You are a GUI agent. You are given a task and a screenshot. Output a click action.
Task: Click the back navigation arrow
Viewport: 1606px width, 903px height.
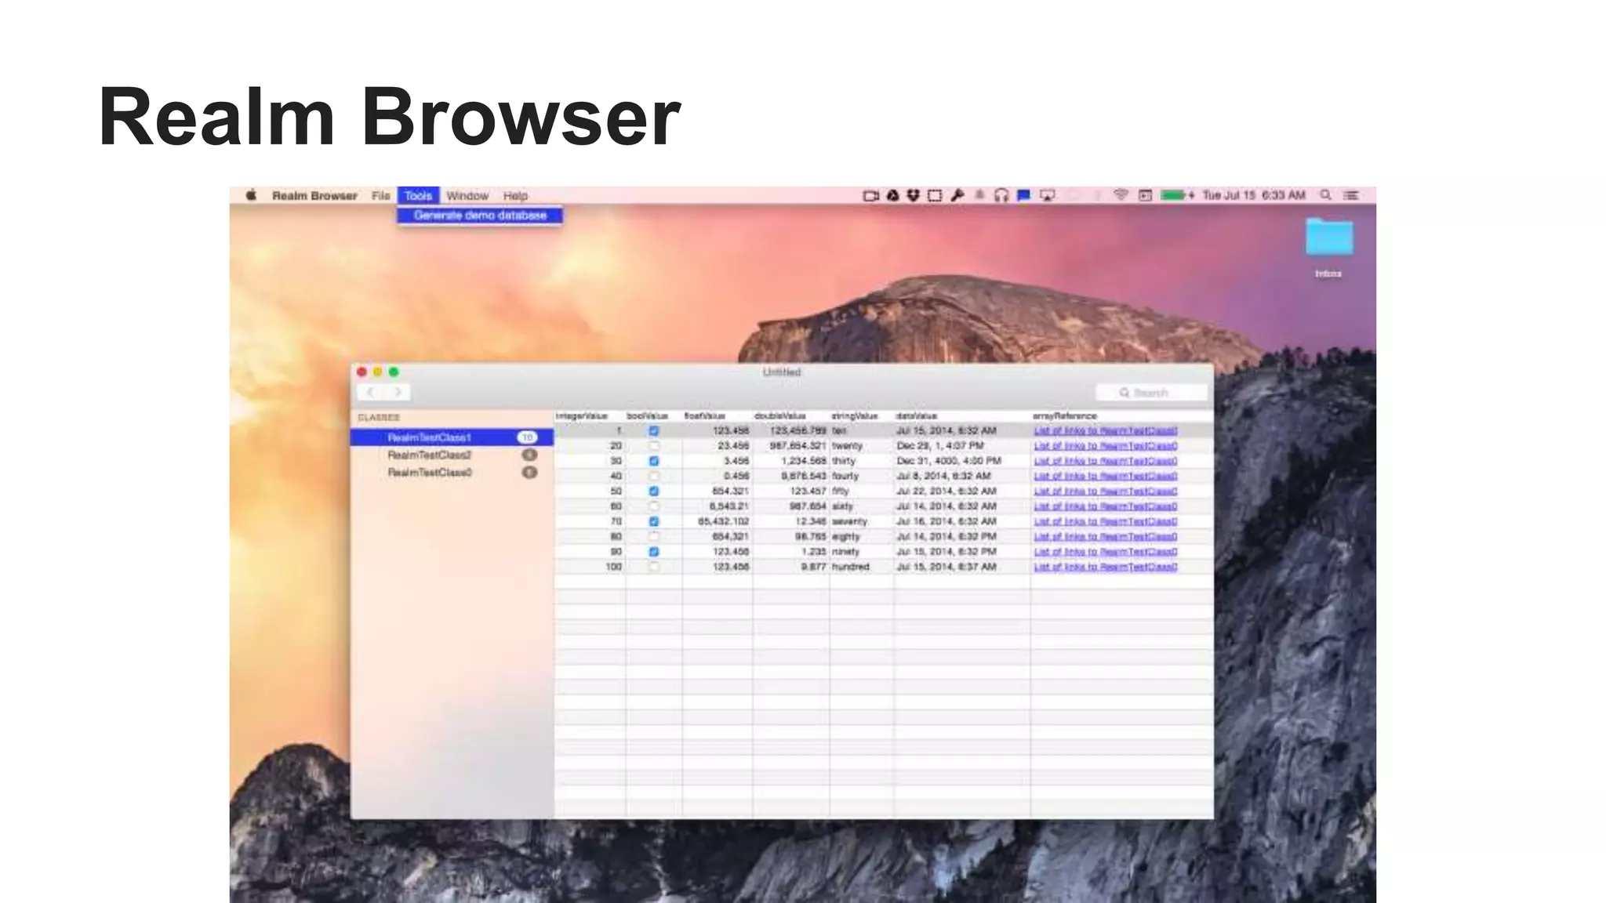tap(371, 392)
